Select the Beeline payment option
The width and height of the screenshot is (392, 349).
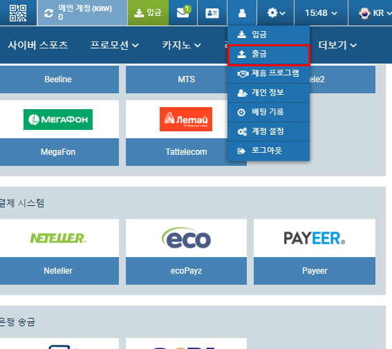click(58, 79)
